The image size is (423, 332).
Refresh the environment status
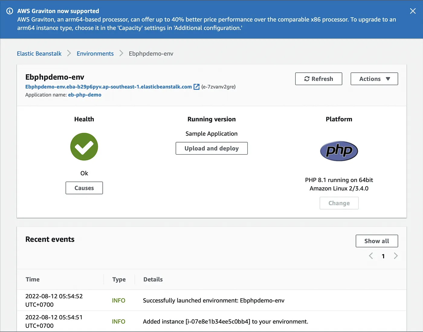click(x=319, y=79)
